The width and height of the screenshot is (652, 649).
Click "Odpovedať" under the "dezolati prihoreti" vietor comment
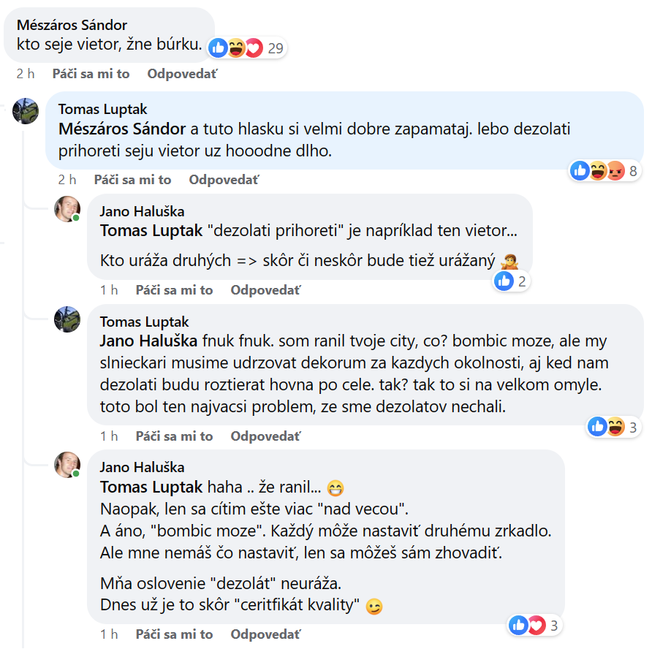click(265, 290)
